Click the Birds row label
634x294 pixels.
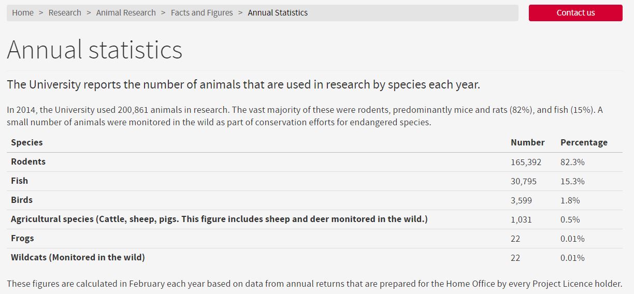coord(22,200)
